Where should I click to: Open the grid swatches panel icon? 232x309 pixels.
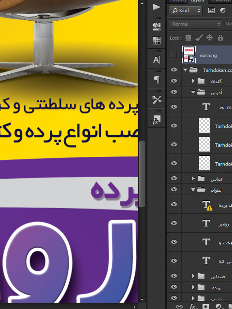pos(157,41)
